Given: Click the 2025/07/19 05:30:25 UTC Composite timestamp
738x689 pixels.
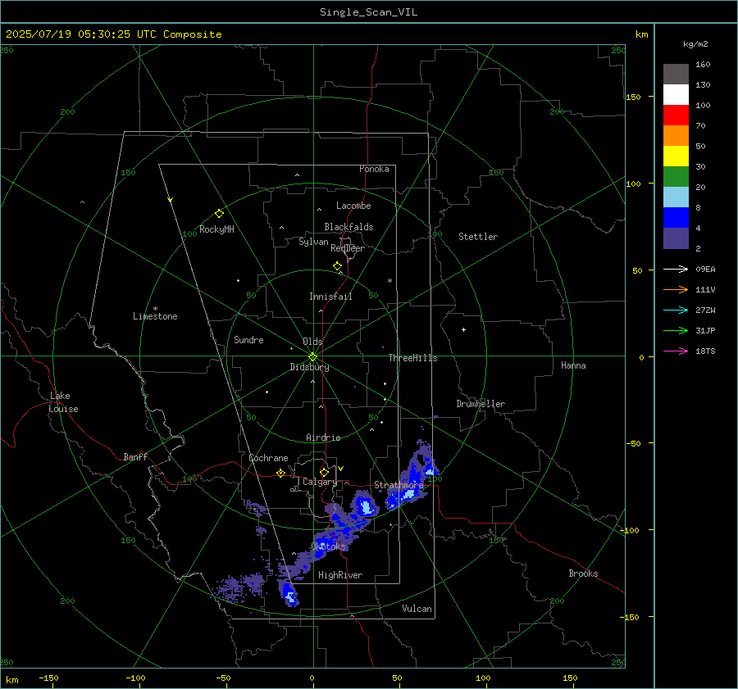Looking at the screenshot, I should pyautogui.click(x=113, y=34).
